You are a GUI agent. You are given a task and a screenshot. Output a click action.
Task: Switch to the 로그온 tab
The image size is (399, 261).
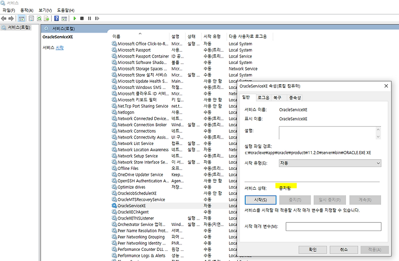coord(263,97)
